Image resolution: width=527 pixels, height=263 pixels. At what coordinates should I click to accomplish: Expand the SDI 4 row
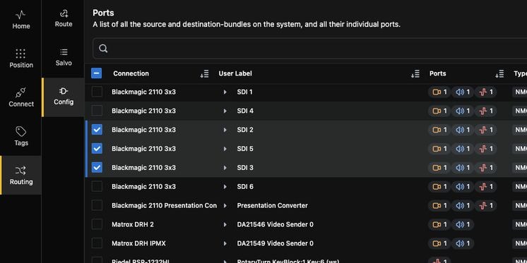click(225, 111)
